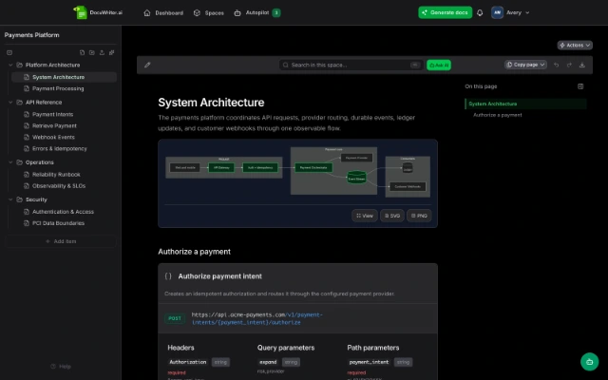
Task: Click the Operations folder icon
Action: pos(19,162)
